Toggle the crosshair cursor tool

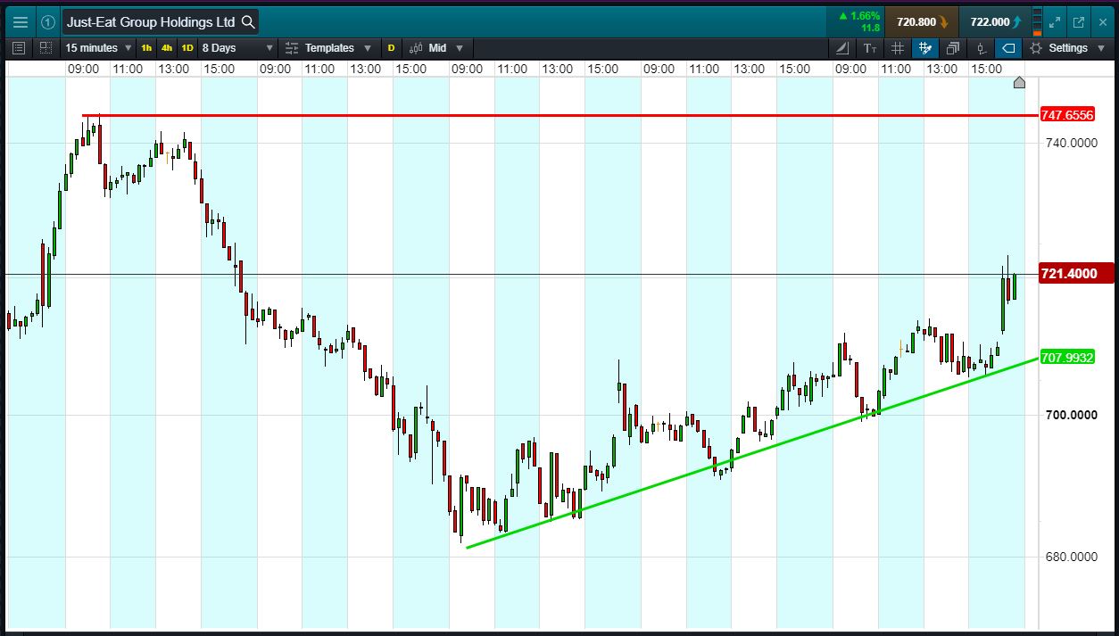point(925,48)
